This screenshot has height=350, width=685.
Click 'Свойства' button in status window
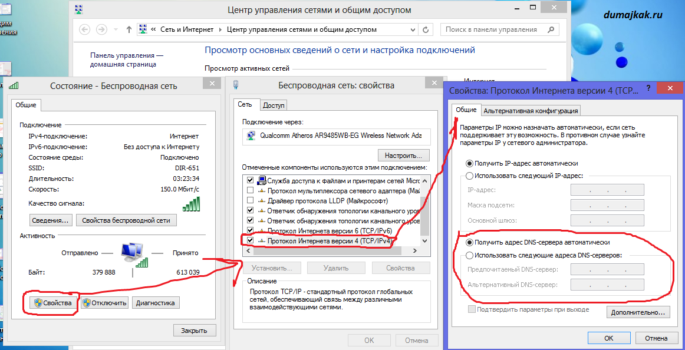point(53,303)
